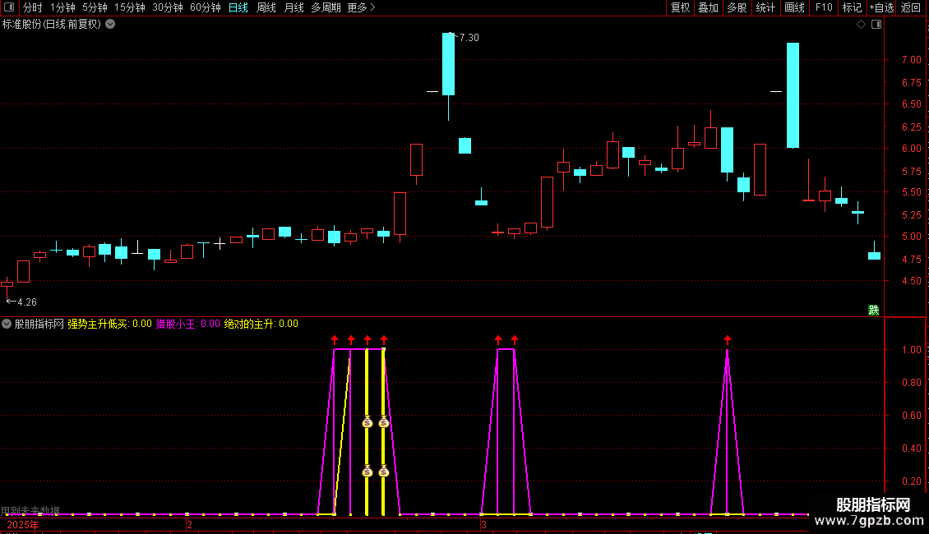
Task: Click the 7.30 high price label
Action: (469, 37)
